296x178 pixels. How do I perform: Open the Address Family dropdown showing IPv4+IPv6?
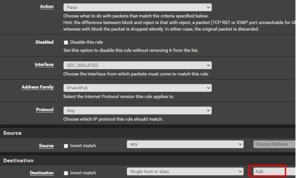click(137, 88)
